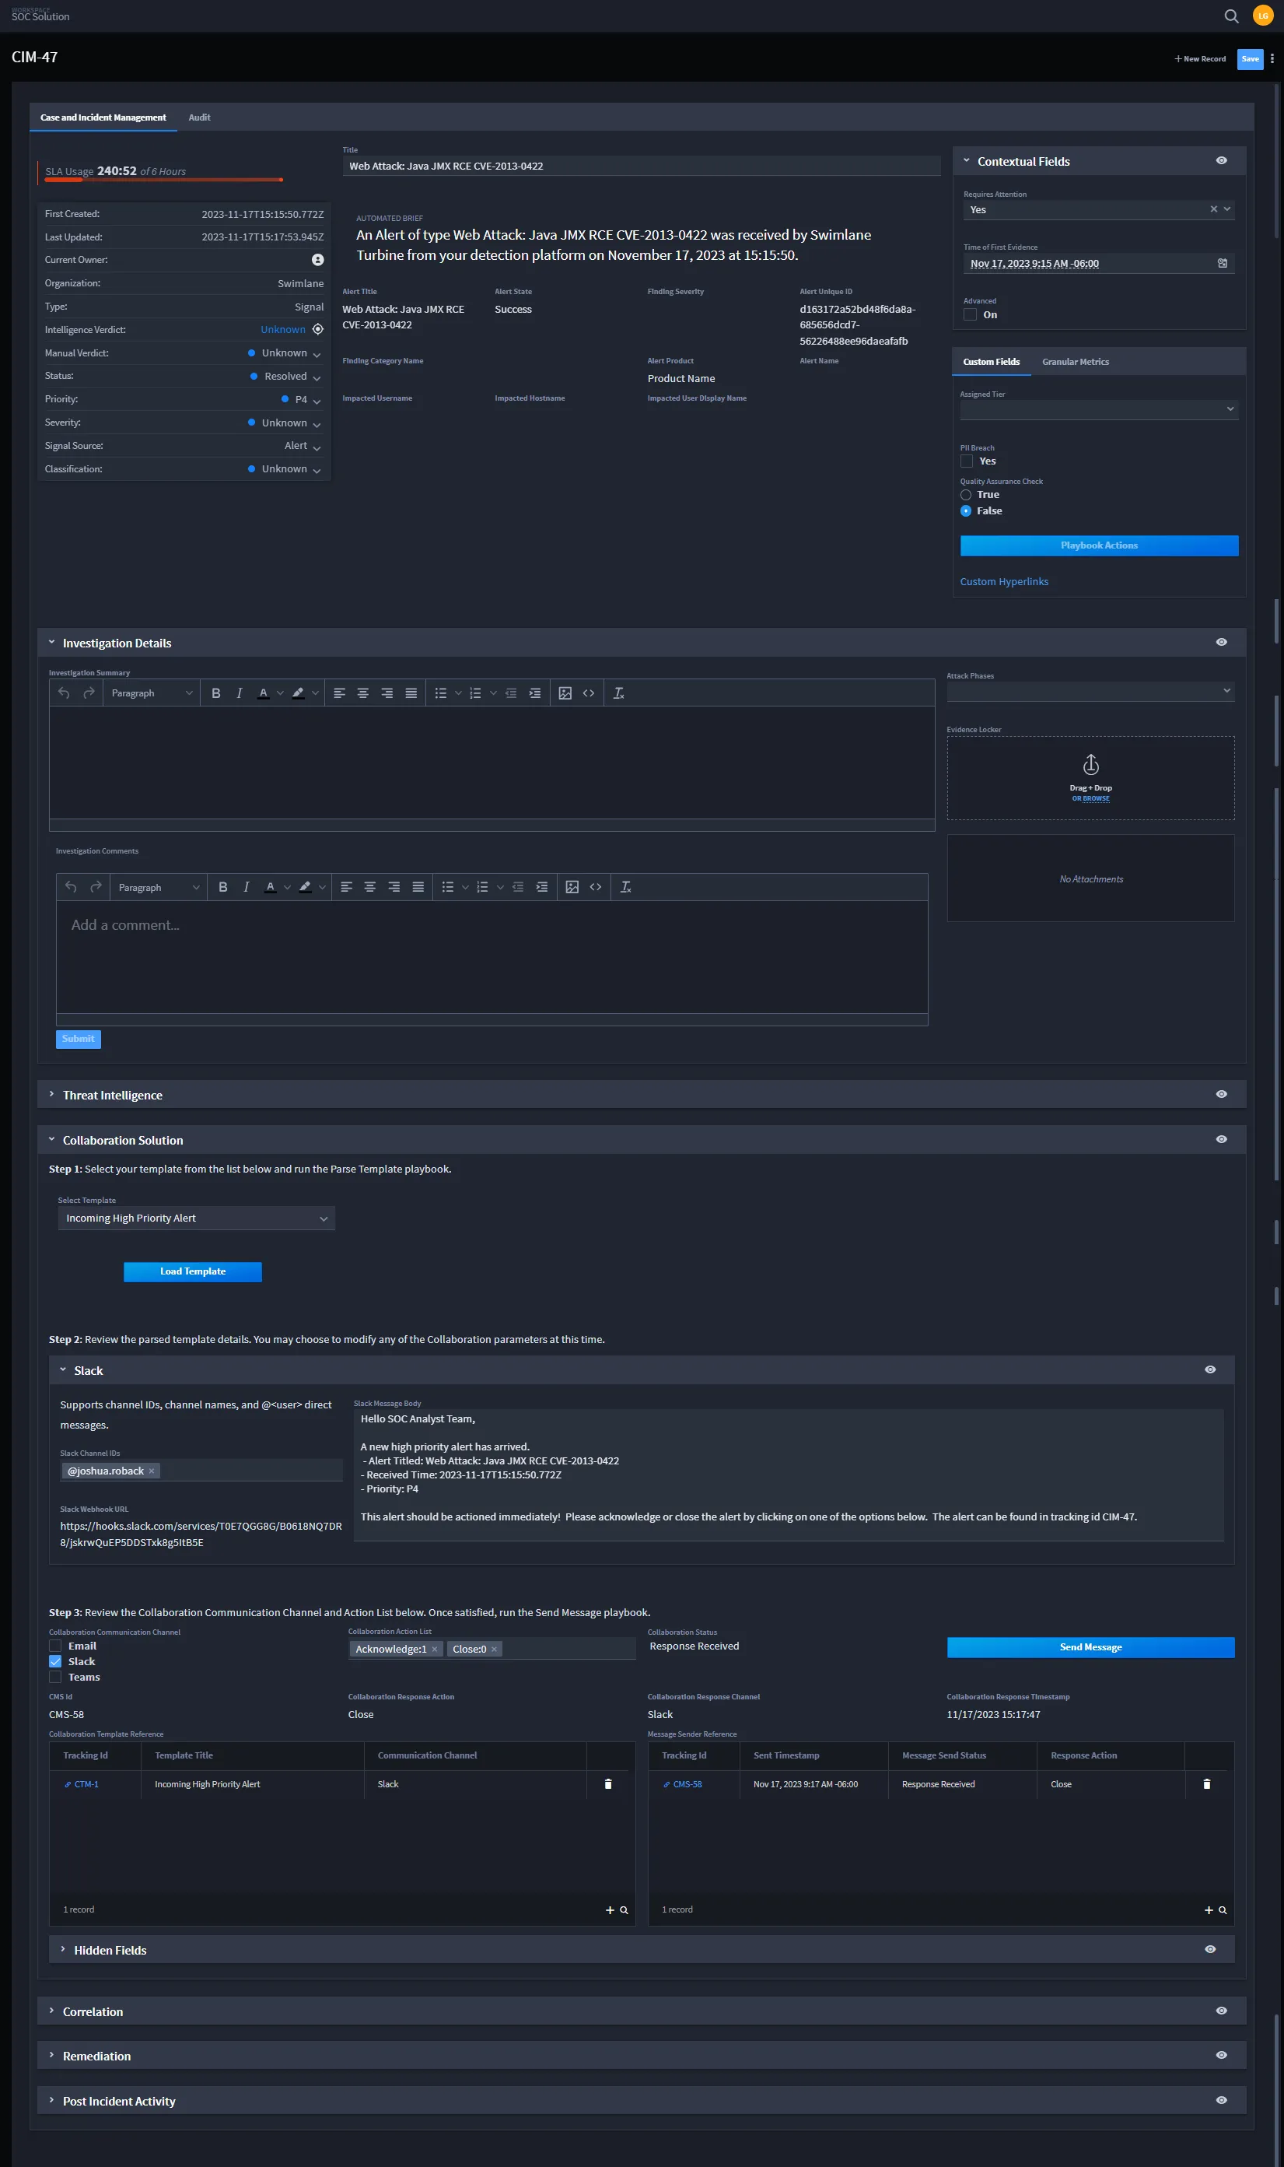Undo in the Investigation Comments editor
The image size is (1284, 2167).
tap(71, 887)
